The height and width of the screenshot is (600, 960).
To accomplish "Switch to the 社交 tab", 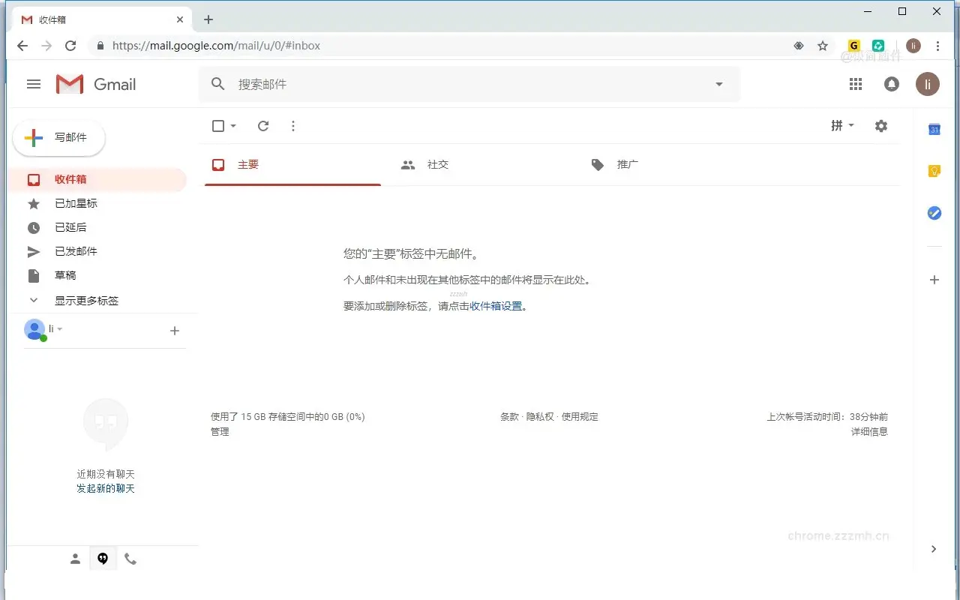I will coord(437,164).
